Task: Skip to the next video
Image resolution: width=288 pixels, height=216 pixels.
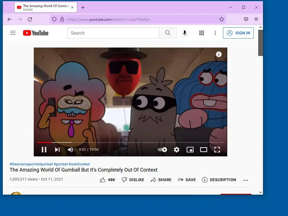Action: pyautogui.click(x=57, y=150)
